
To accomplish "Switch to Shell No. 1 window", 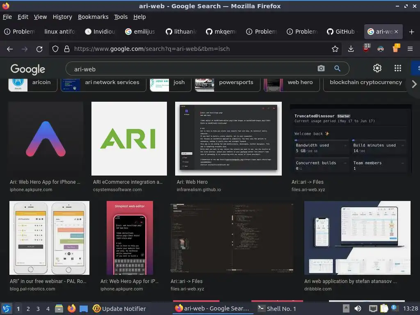I will [x=277, y=308].
